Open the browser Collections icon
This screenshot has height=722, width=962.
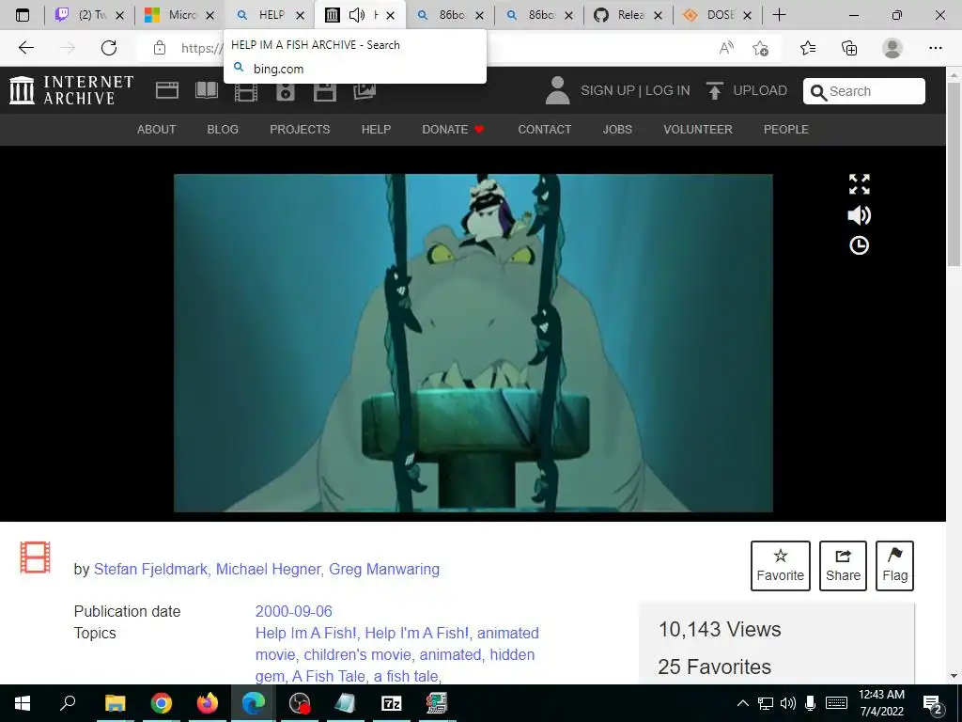[x=849, y=48]
